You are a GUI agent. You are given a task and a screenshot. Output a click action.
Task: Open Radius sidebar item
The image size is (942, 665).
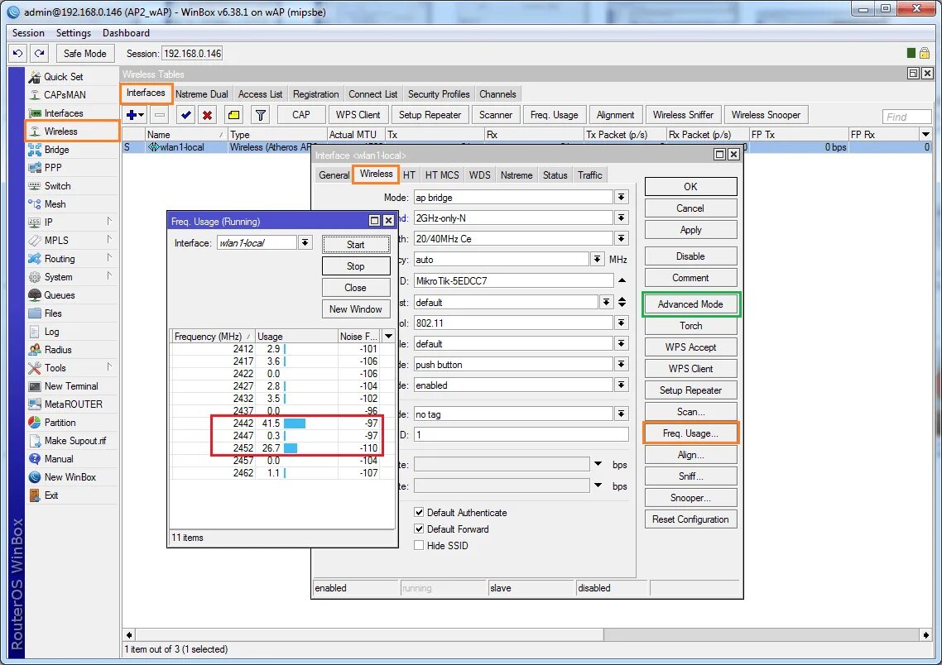coord(58,350)
